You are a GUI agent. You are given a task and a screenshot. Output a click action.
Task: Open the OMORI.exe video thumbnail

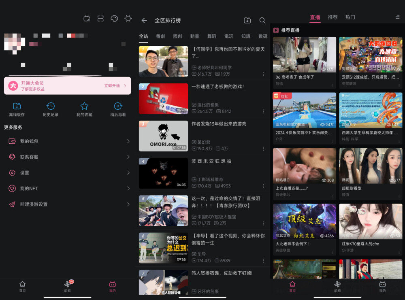coord(163,136)
